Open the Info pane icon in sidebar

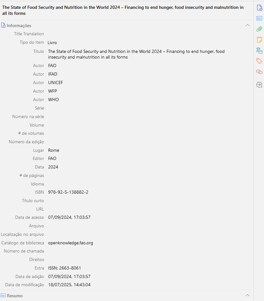click(259, 8)
